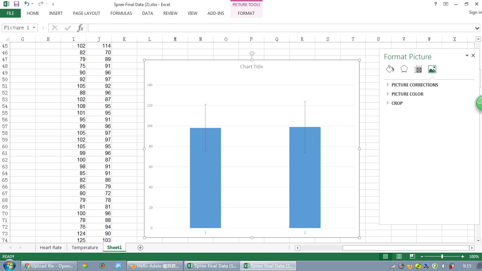
Task: Select the Picture icon in Format Picture
Action: (432, 69)
